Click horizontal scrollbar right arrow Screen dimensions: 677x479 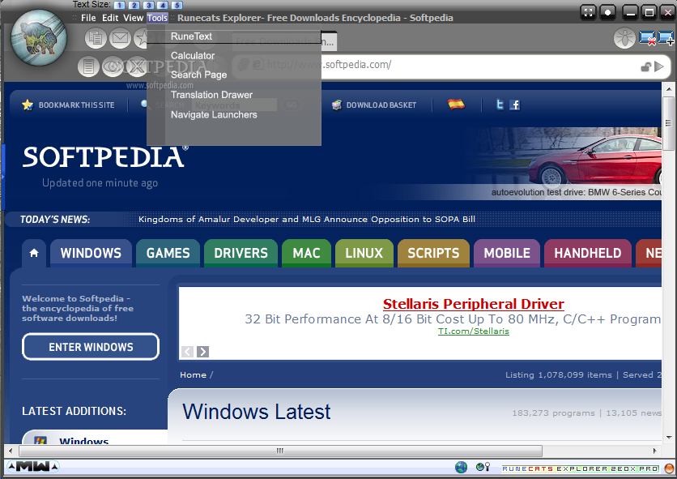click(x=655, y=451)
